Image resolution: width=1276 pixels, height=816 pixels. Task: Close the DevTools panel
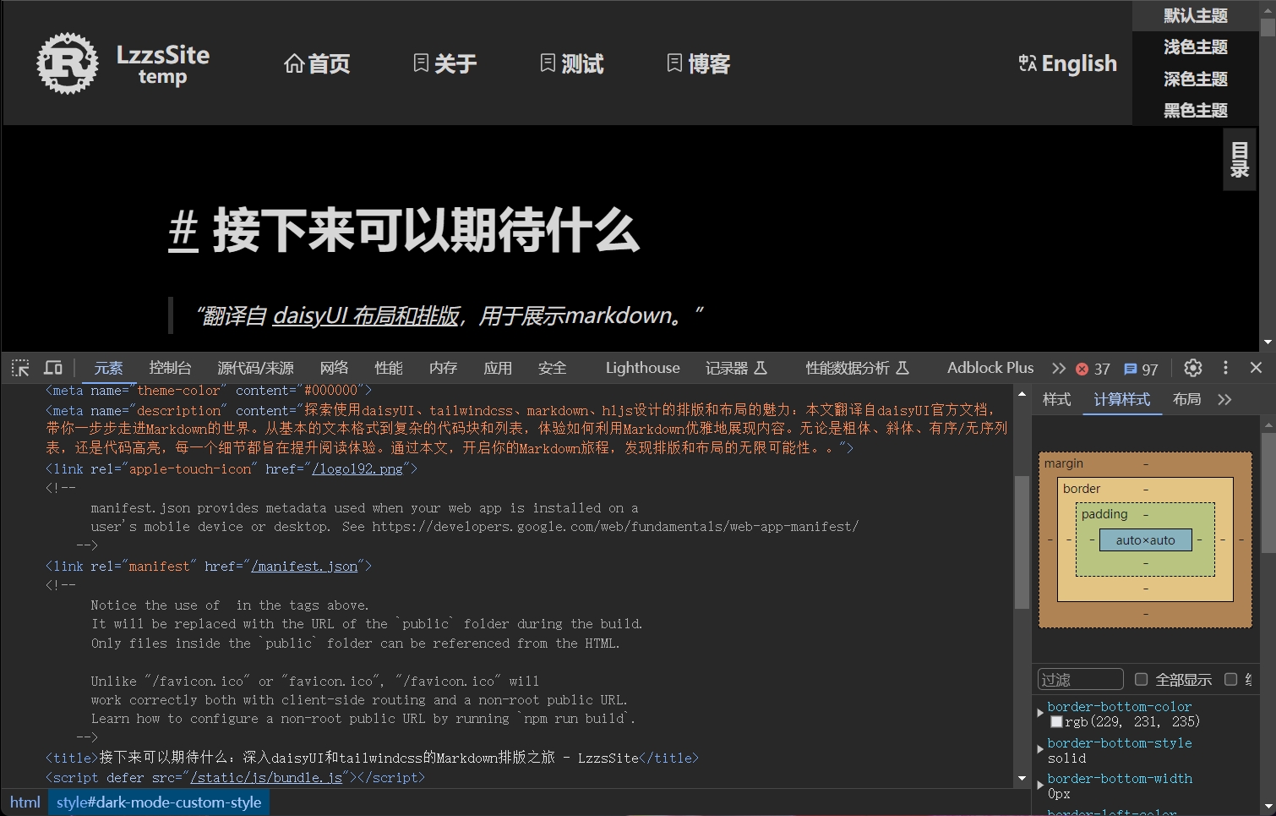1256,368
